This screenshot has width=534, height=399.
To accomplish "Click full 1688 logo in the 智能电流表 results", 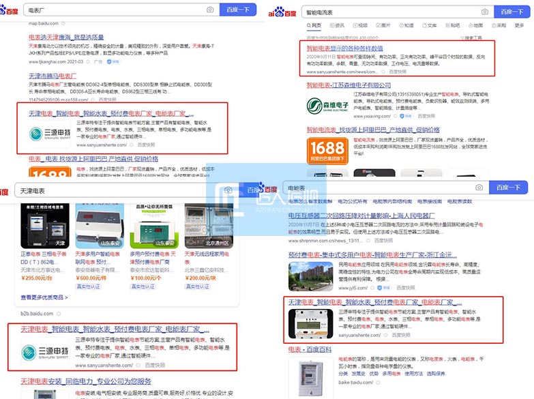I will click(x=327, y=151).
